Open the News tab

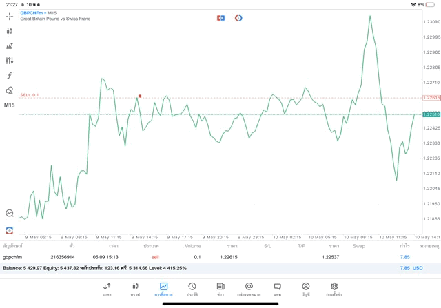click(x=220, y=288)
